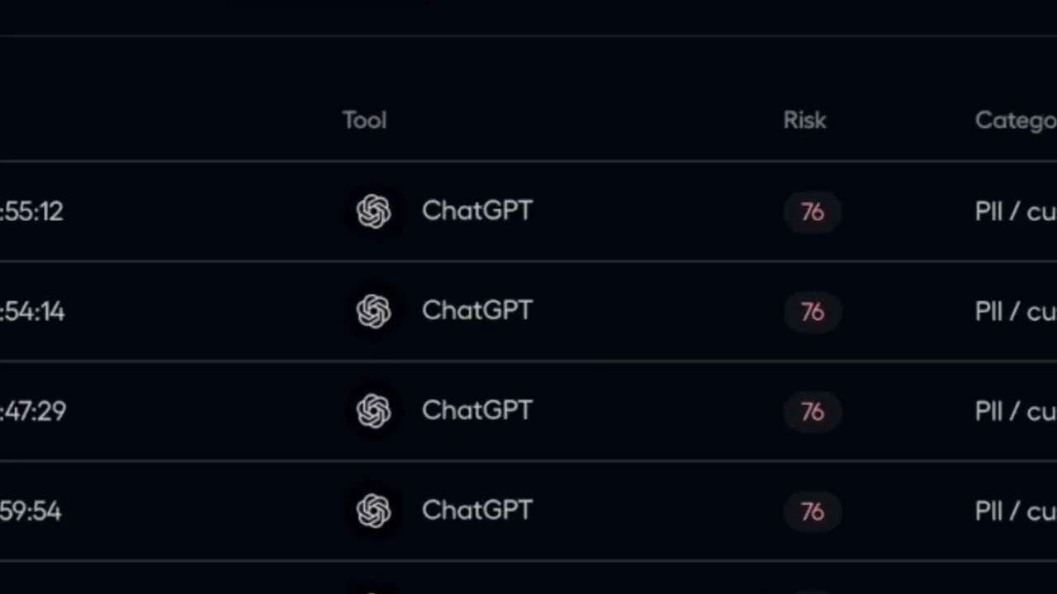Select the risk badge 76 in the 59:54 row
Viewport: 1057px width, 594px height.
pos(812,511)
